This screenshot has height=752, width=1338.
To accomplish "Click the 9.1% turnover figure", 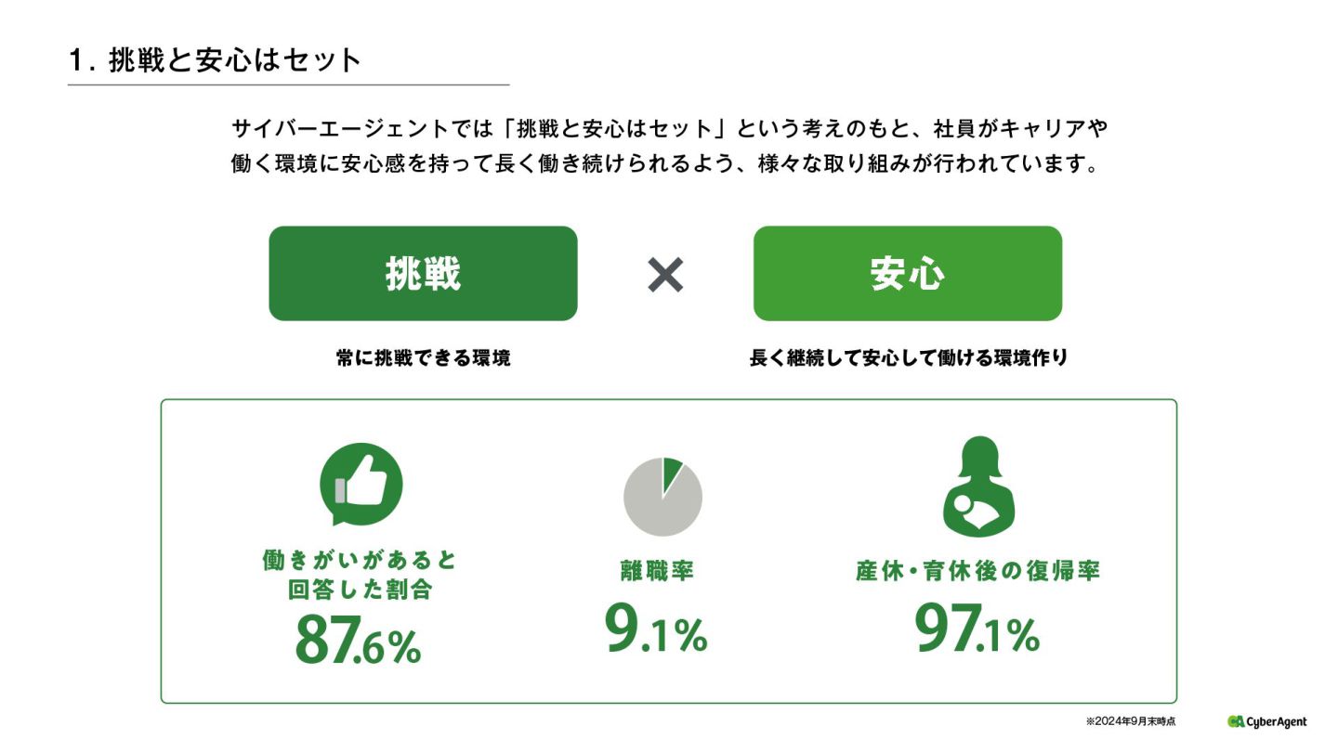I will point(656,629).
